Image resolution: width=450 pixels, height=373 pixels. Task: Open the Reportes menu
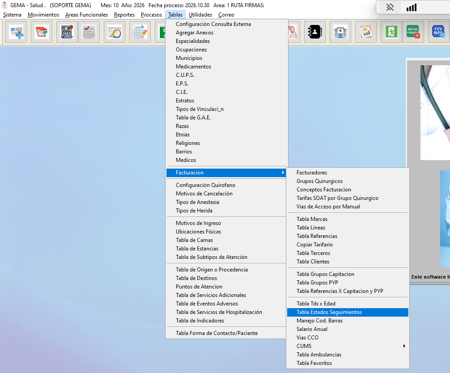(124, 15)
